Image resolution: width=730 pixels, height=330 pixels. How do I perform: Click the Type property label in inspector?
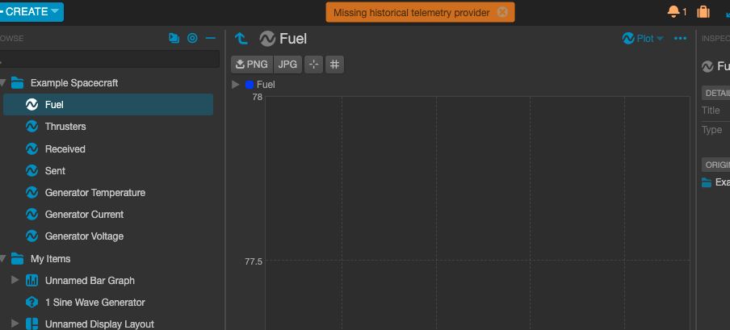coord(712,130)
